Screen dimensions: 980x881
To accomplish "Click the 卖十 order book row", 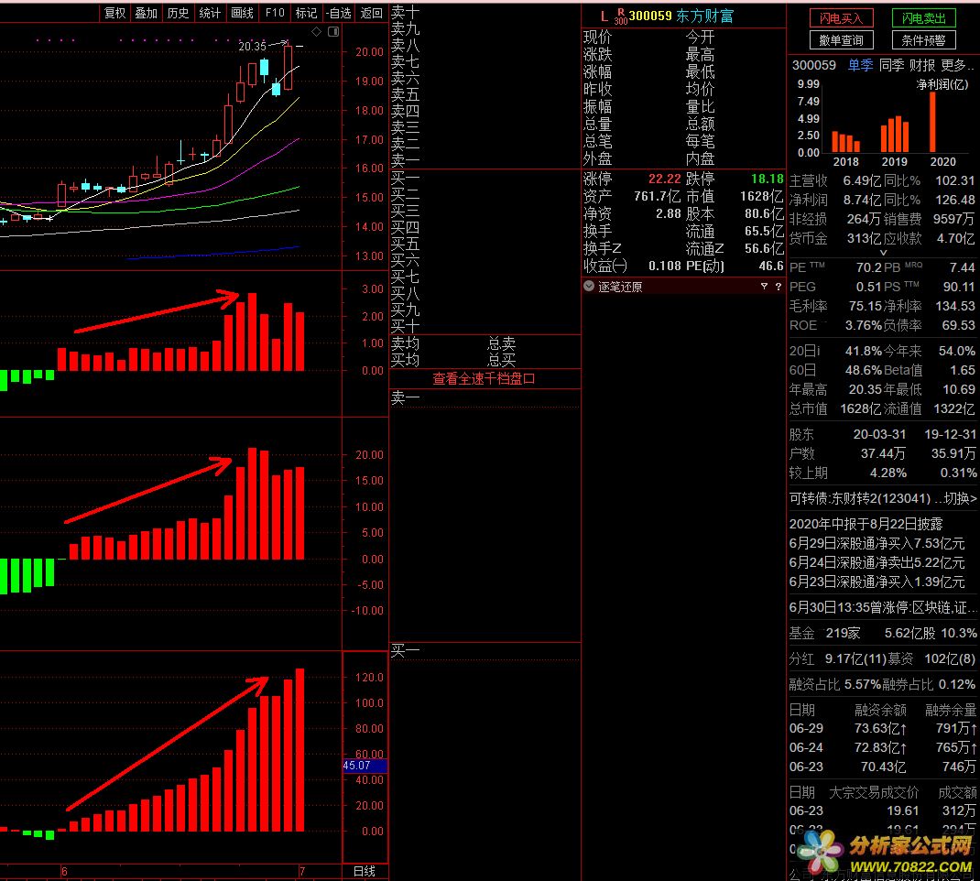I will (485, 12).
